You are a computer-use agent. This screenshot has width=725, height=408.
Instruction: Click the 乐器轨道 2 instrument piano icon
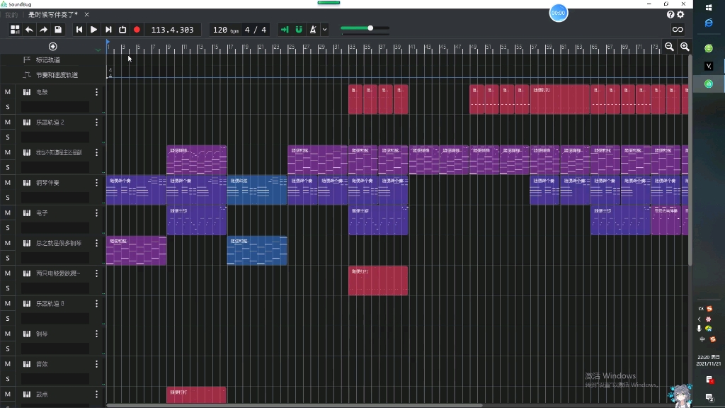pyautogui.click(x=27, y=122)
